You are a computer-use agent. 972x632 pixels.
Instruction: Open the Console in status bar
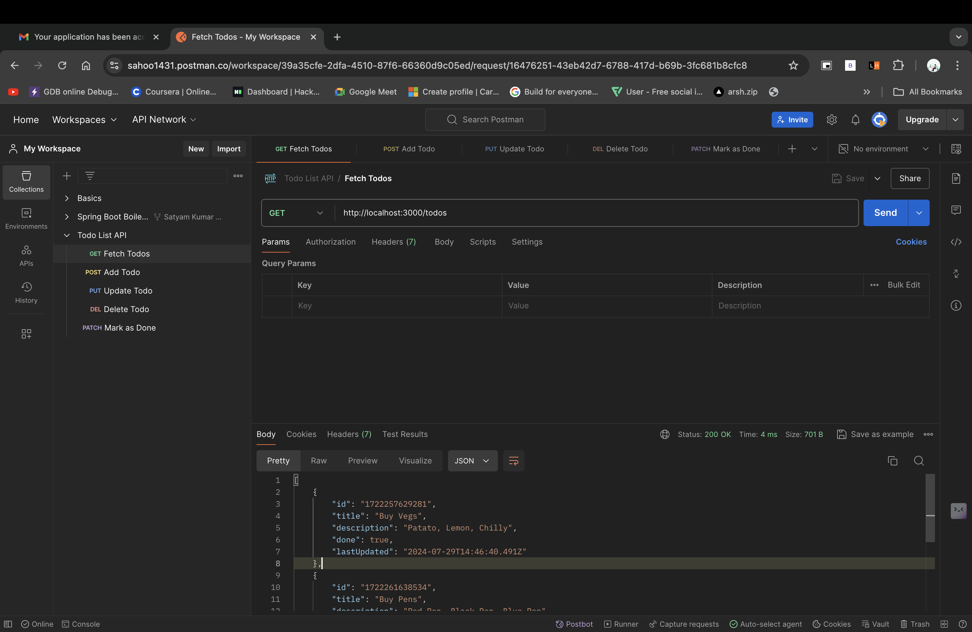[x=80, y=624]
